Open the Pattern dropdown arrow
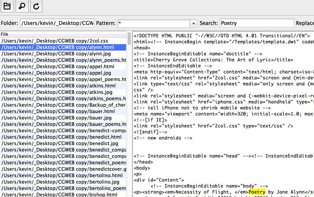This screenshot has height=197, width=314. (193, 23)
